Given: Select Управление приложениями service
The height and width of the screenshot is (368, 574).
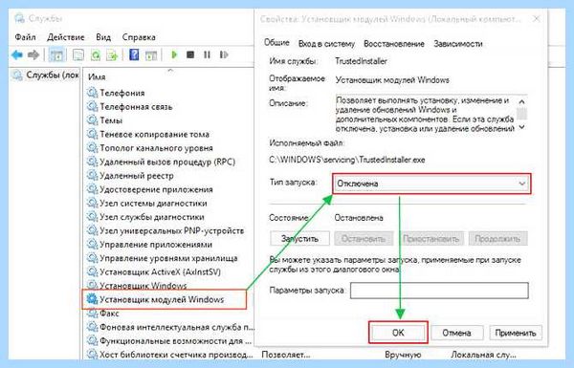Looking at the screenshot, I should point(156,245).
